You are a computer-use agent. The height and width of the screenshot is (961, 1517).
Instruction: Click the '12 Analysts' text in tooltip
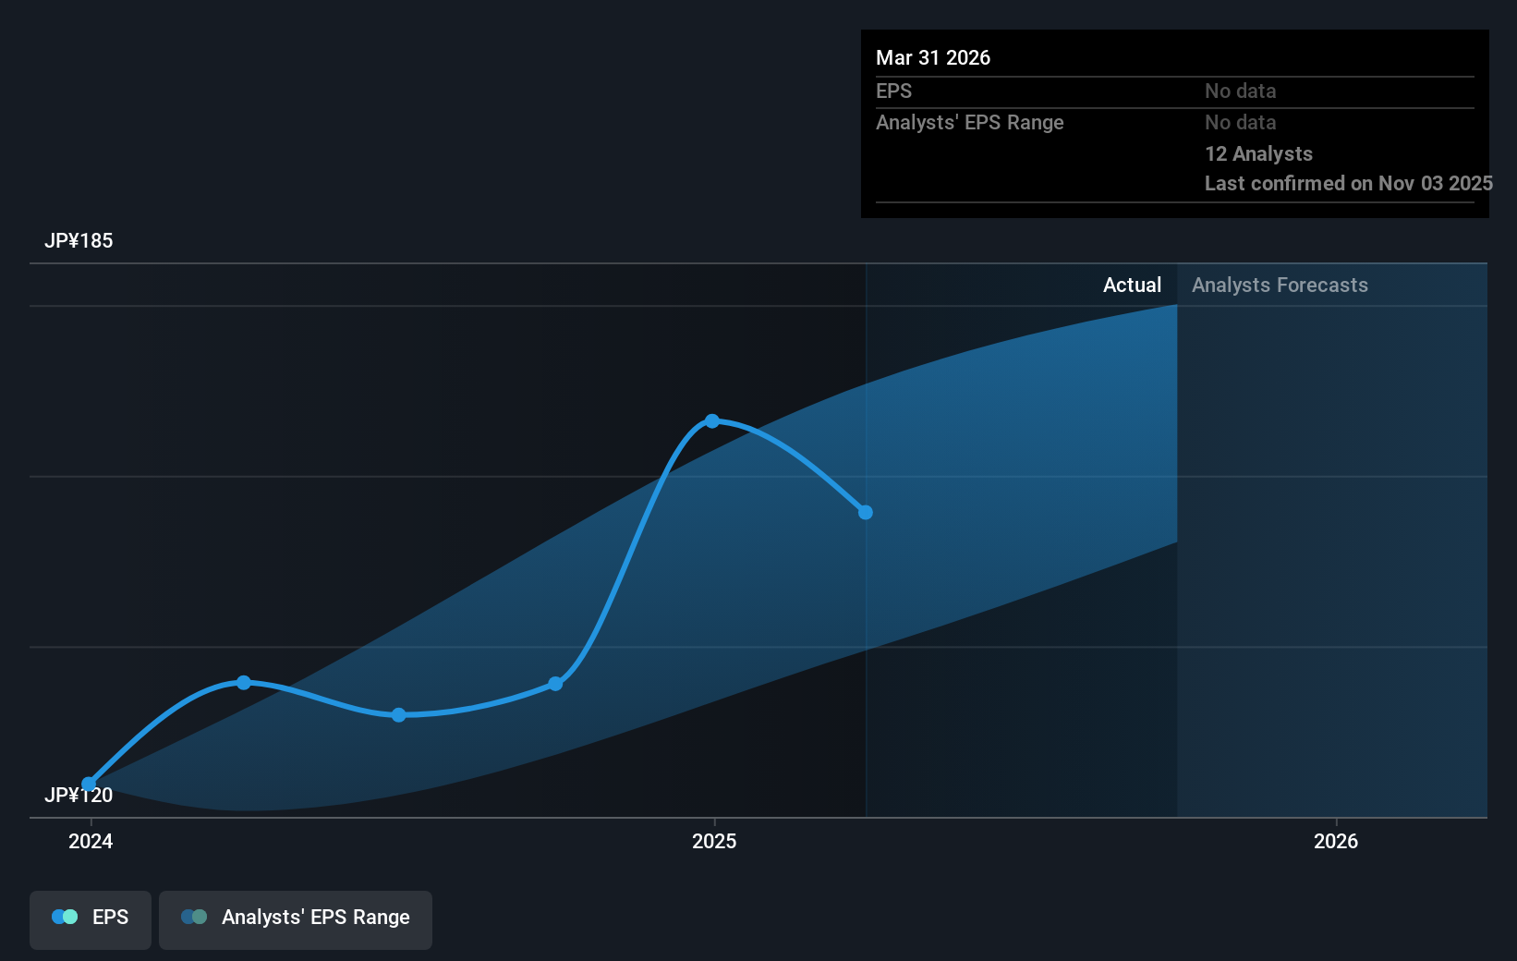pyautogui.click(x=1258, y=154)
